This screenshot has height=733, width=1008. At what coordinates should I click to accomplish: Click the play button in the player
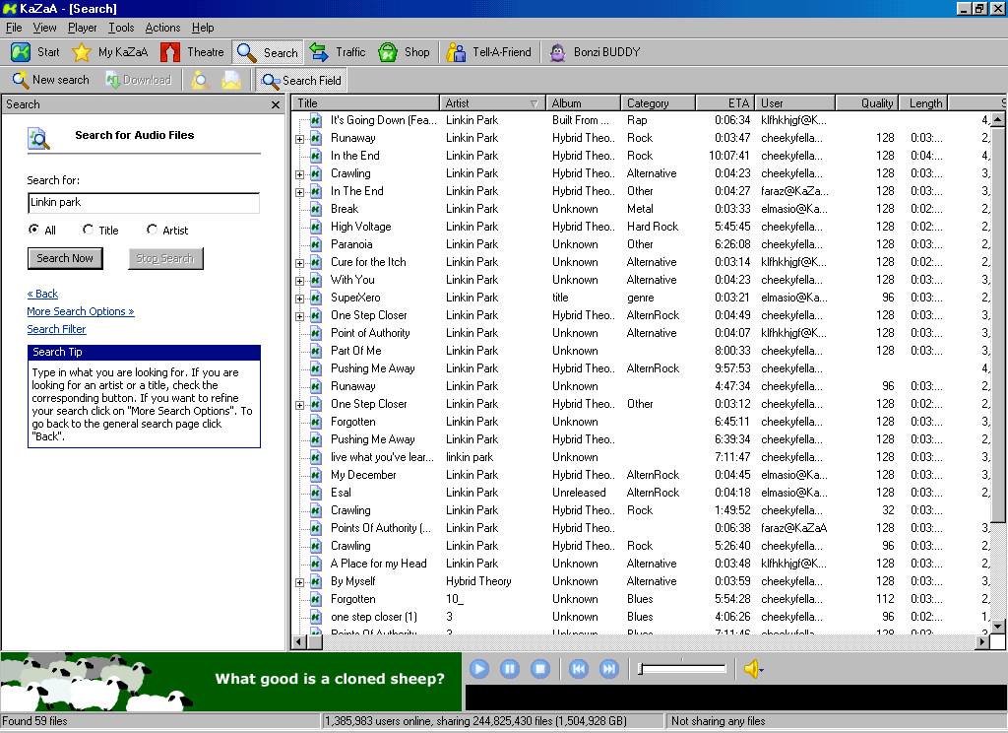click(479, 669)
